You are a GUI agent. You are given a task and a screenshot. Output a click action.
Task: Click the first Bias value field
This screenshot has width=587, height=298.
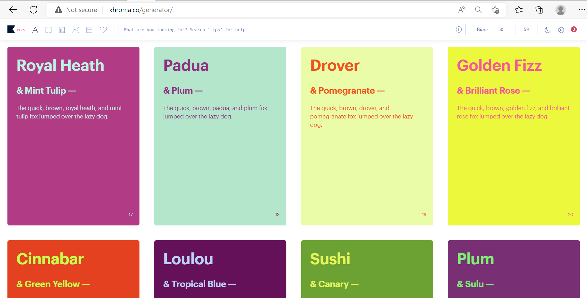501,29
